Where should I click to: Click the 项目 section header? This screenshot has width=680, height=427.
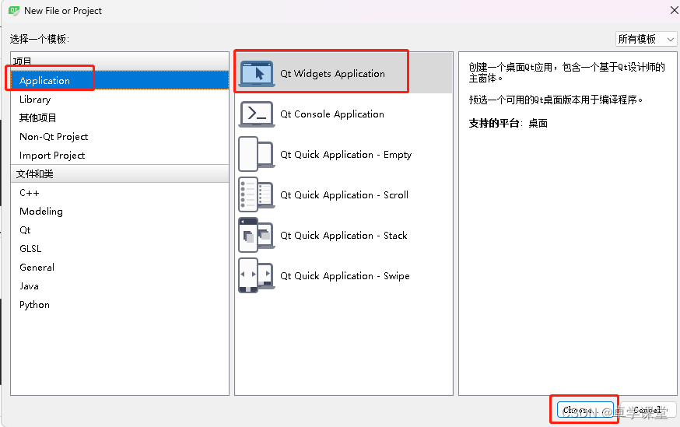pos(120,61)
